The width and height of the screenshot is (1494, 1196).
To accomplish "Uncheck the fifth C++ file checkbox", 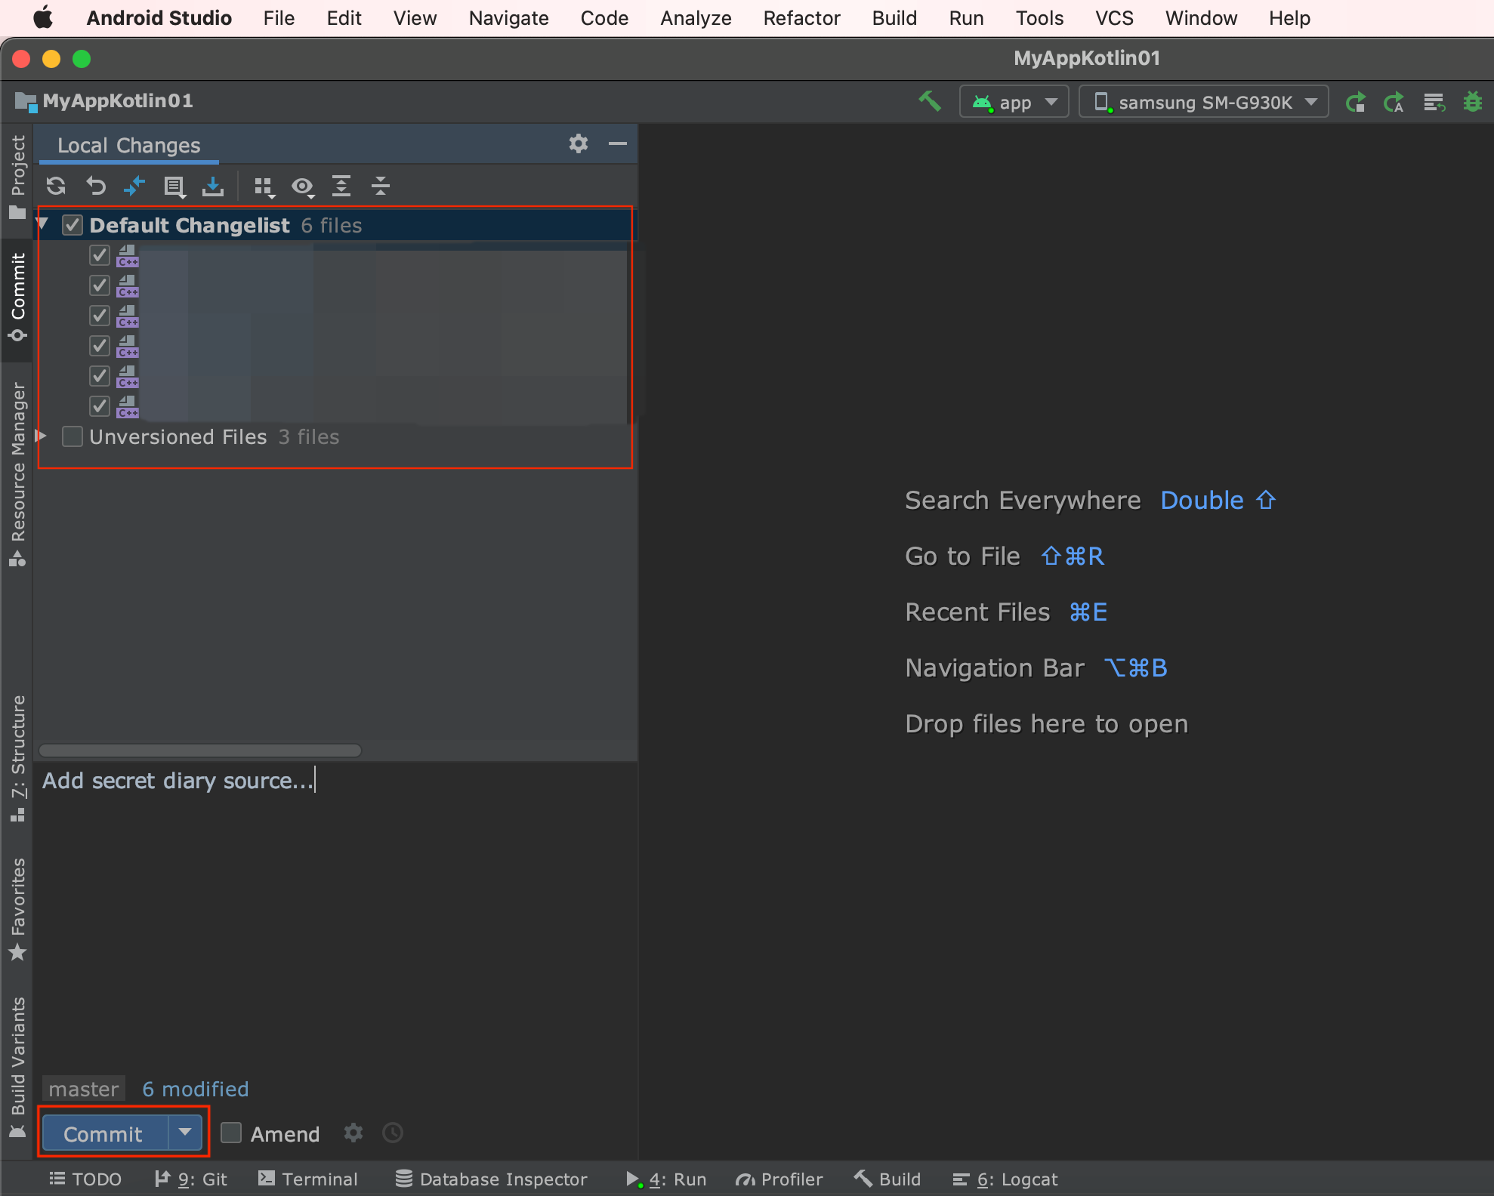I will click(100, 376).
